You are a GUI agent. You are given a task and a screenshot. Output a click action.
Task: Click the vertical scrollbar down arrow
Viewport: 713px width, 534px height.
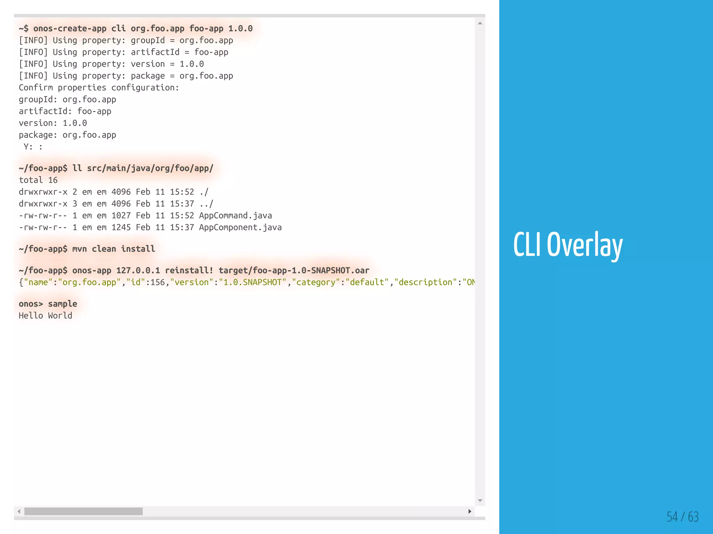click(x=480, y=501)
